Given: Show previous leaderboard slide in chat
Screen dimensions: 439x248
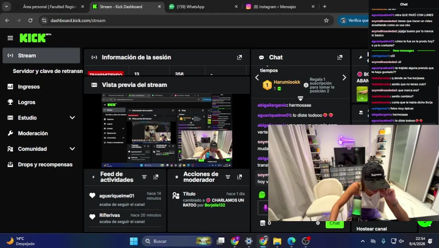Looking at the screenshot, I should tap(257, 78).
